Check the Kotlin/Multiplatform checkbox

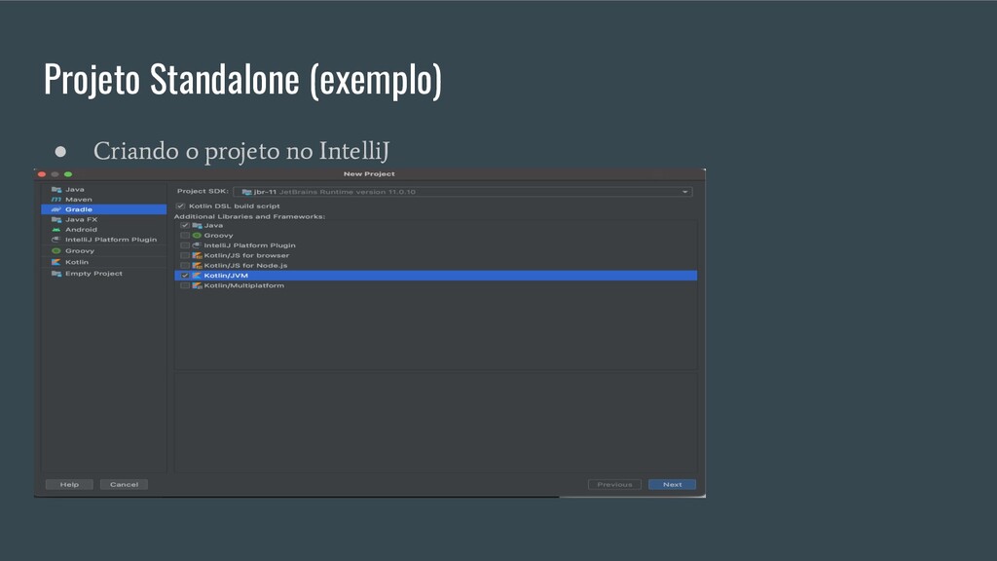pyautogui.click(x=185, y=285)
